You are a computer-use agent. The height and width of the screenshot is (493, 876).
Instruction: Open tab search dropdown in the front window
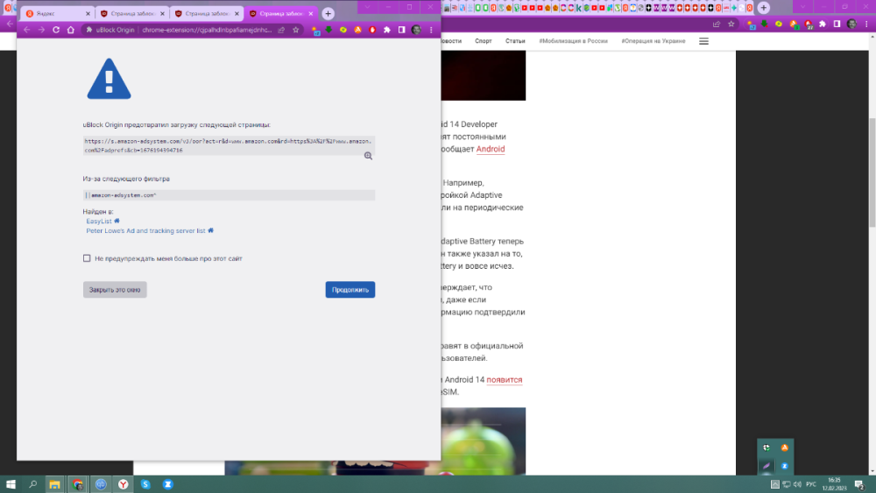tap(367, 7)
